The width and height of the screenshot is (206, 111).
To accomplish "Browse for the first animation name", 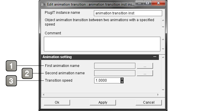I will [x=145, y=66].
